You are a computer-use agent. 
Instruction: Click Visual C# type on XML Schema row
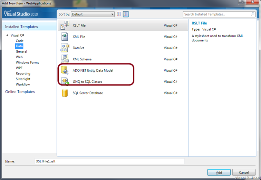[x=171, y=59]
